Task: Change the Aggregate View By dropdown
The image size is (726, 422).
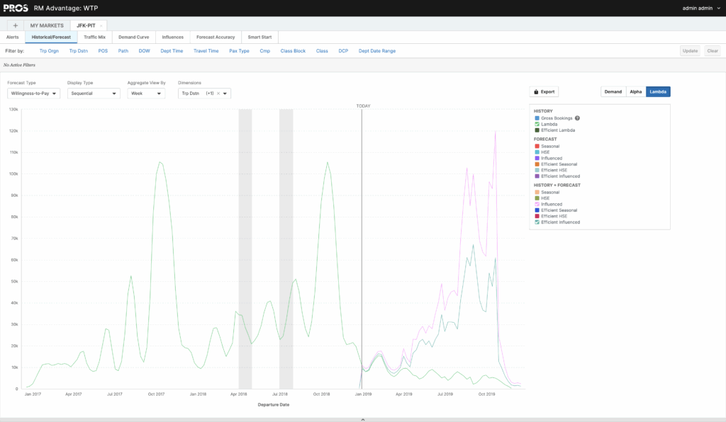Action: (x=146, y=93)
